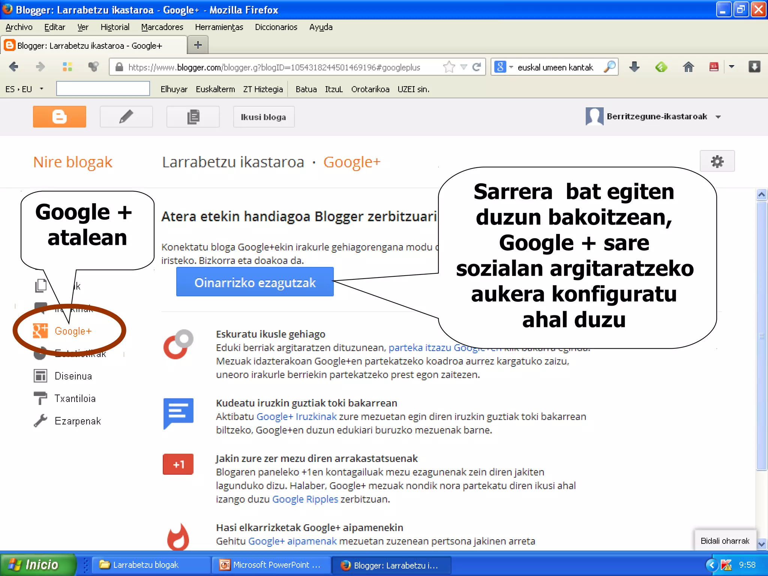Click the Inicio start button
768x576 pixels.
click(x=37, y=564)
